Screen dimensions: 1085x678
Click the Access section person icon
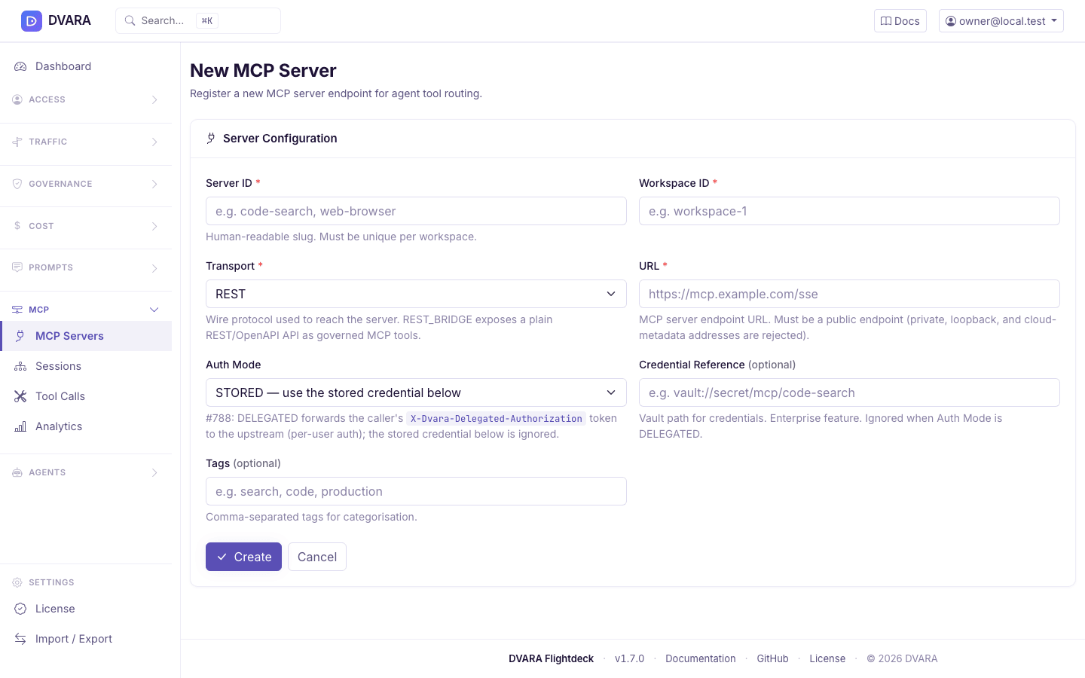pyautogui.click(x=17, y=99)
